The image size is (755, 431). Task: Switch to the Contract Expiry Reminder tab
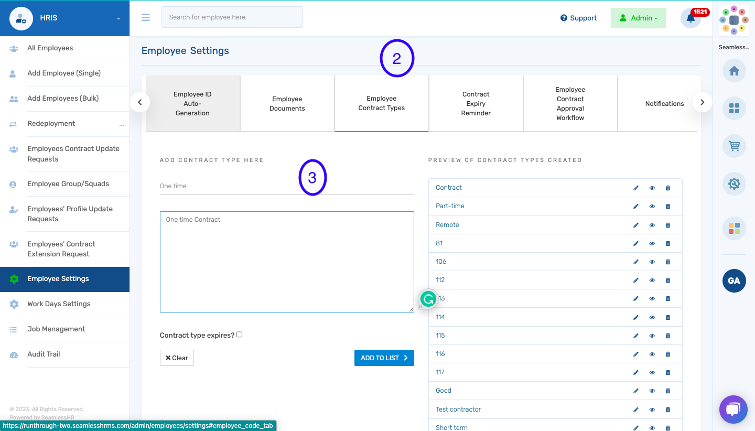(476, 103)
